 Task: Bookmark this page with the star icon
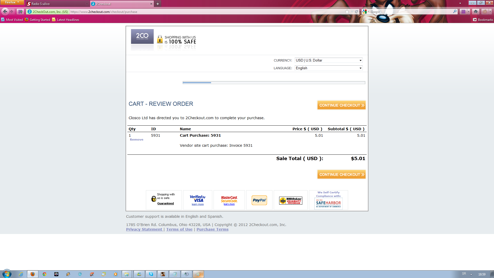click(x=347, y=12)
